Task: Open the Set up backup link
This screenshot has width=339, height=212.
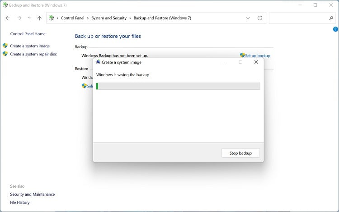Action: [x=257, y=55]
